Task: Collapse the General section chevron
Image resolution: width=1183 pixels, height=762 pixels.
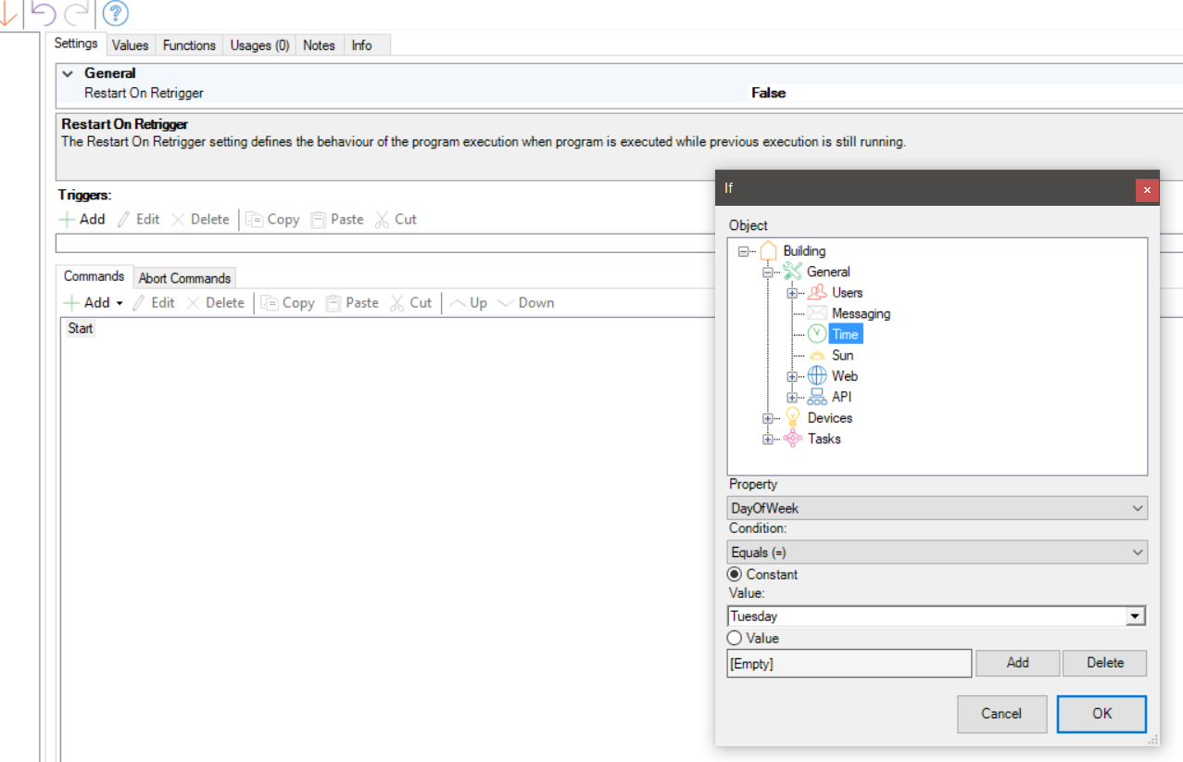Action: point(68,73)
